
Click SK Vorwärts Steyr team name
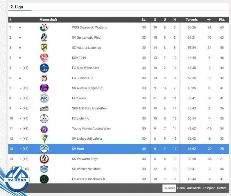85,159
